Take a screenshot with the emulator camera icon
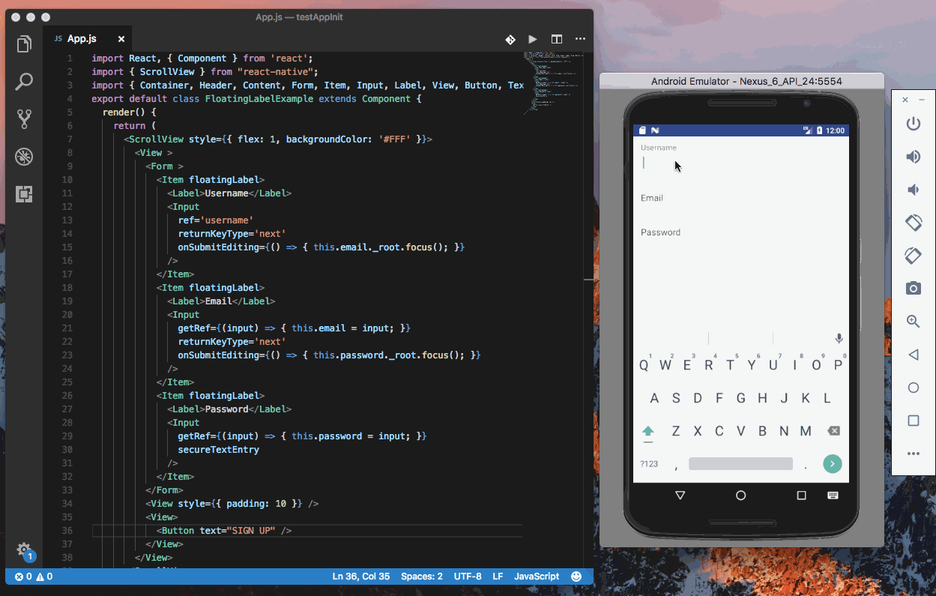The height and width of the screenshot is (596, 936). (x=913, y=288)
